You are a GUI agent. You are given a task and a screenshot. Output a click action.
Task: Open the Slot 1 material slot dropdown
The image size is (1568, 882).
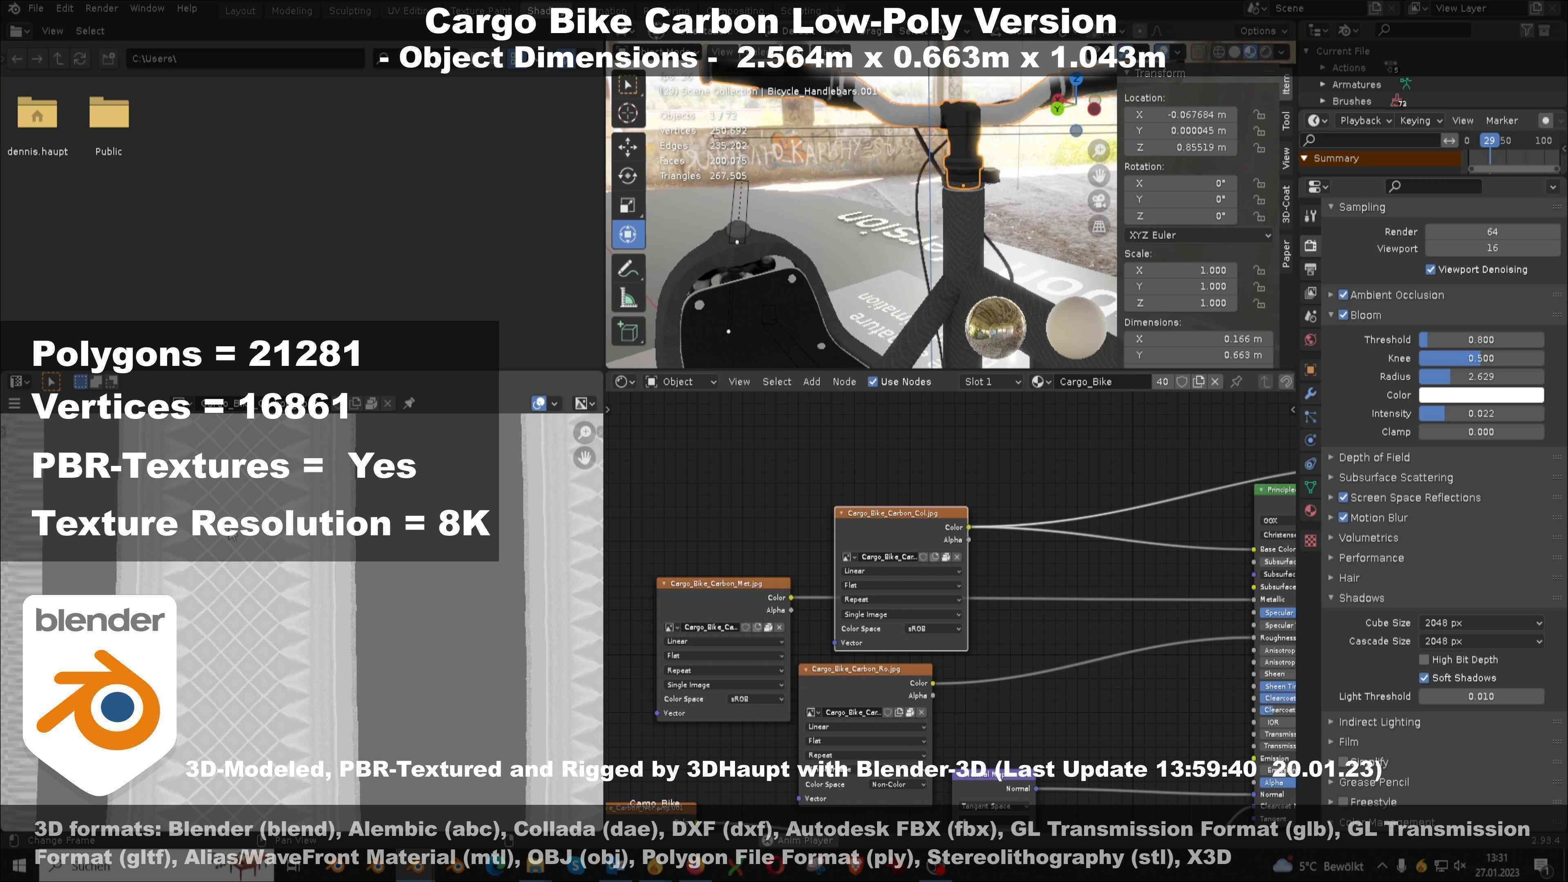coord(991,382)
